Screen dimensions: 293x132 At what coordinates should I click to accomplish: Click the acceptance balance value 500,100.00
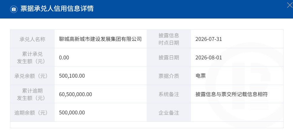pos(72,76)
